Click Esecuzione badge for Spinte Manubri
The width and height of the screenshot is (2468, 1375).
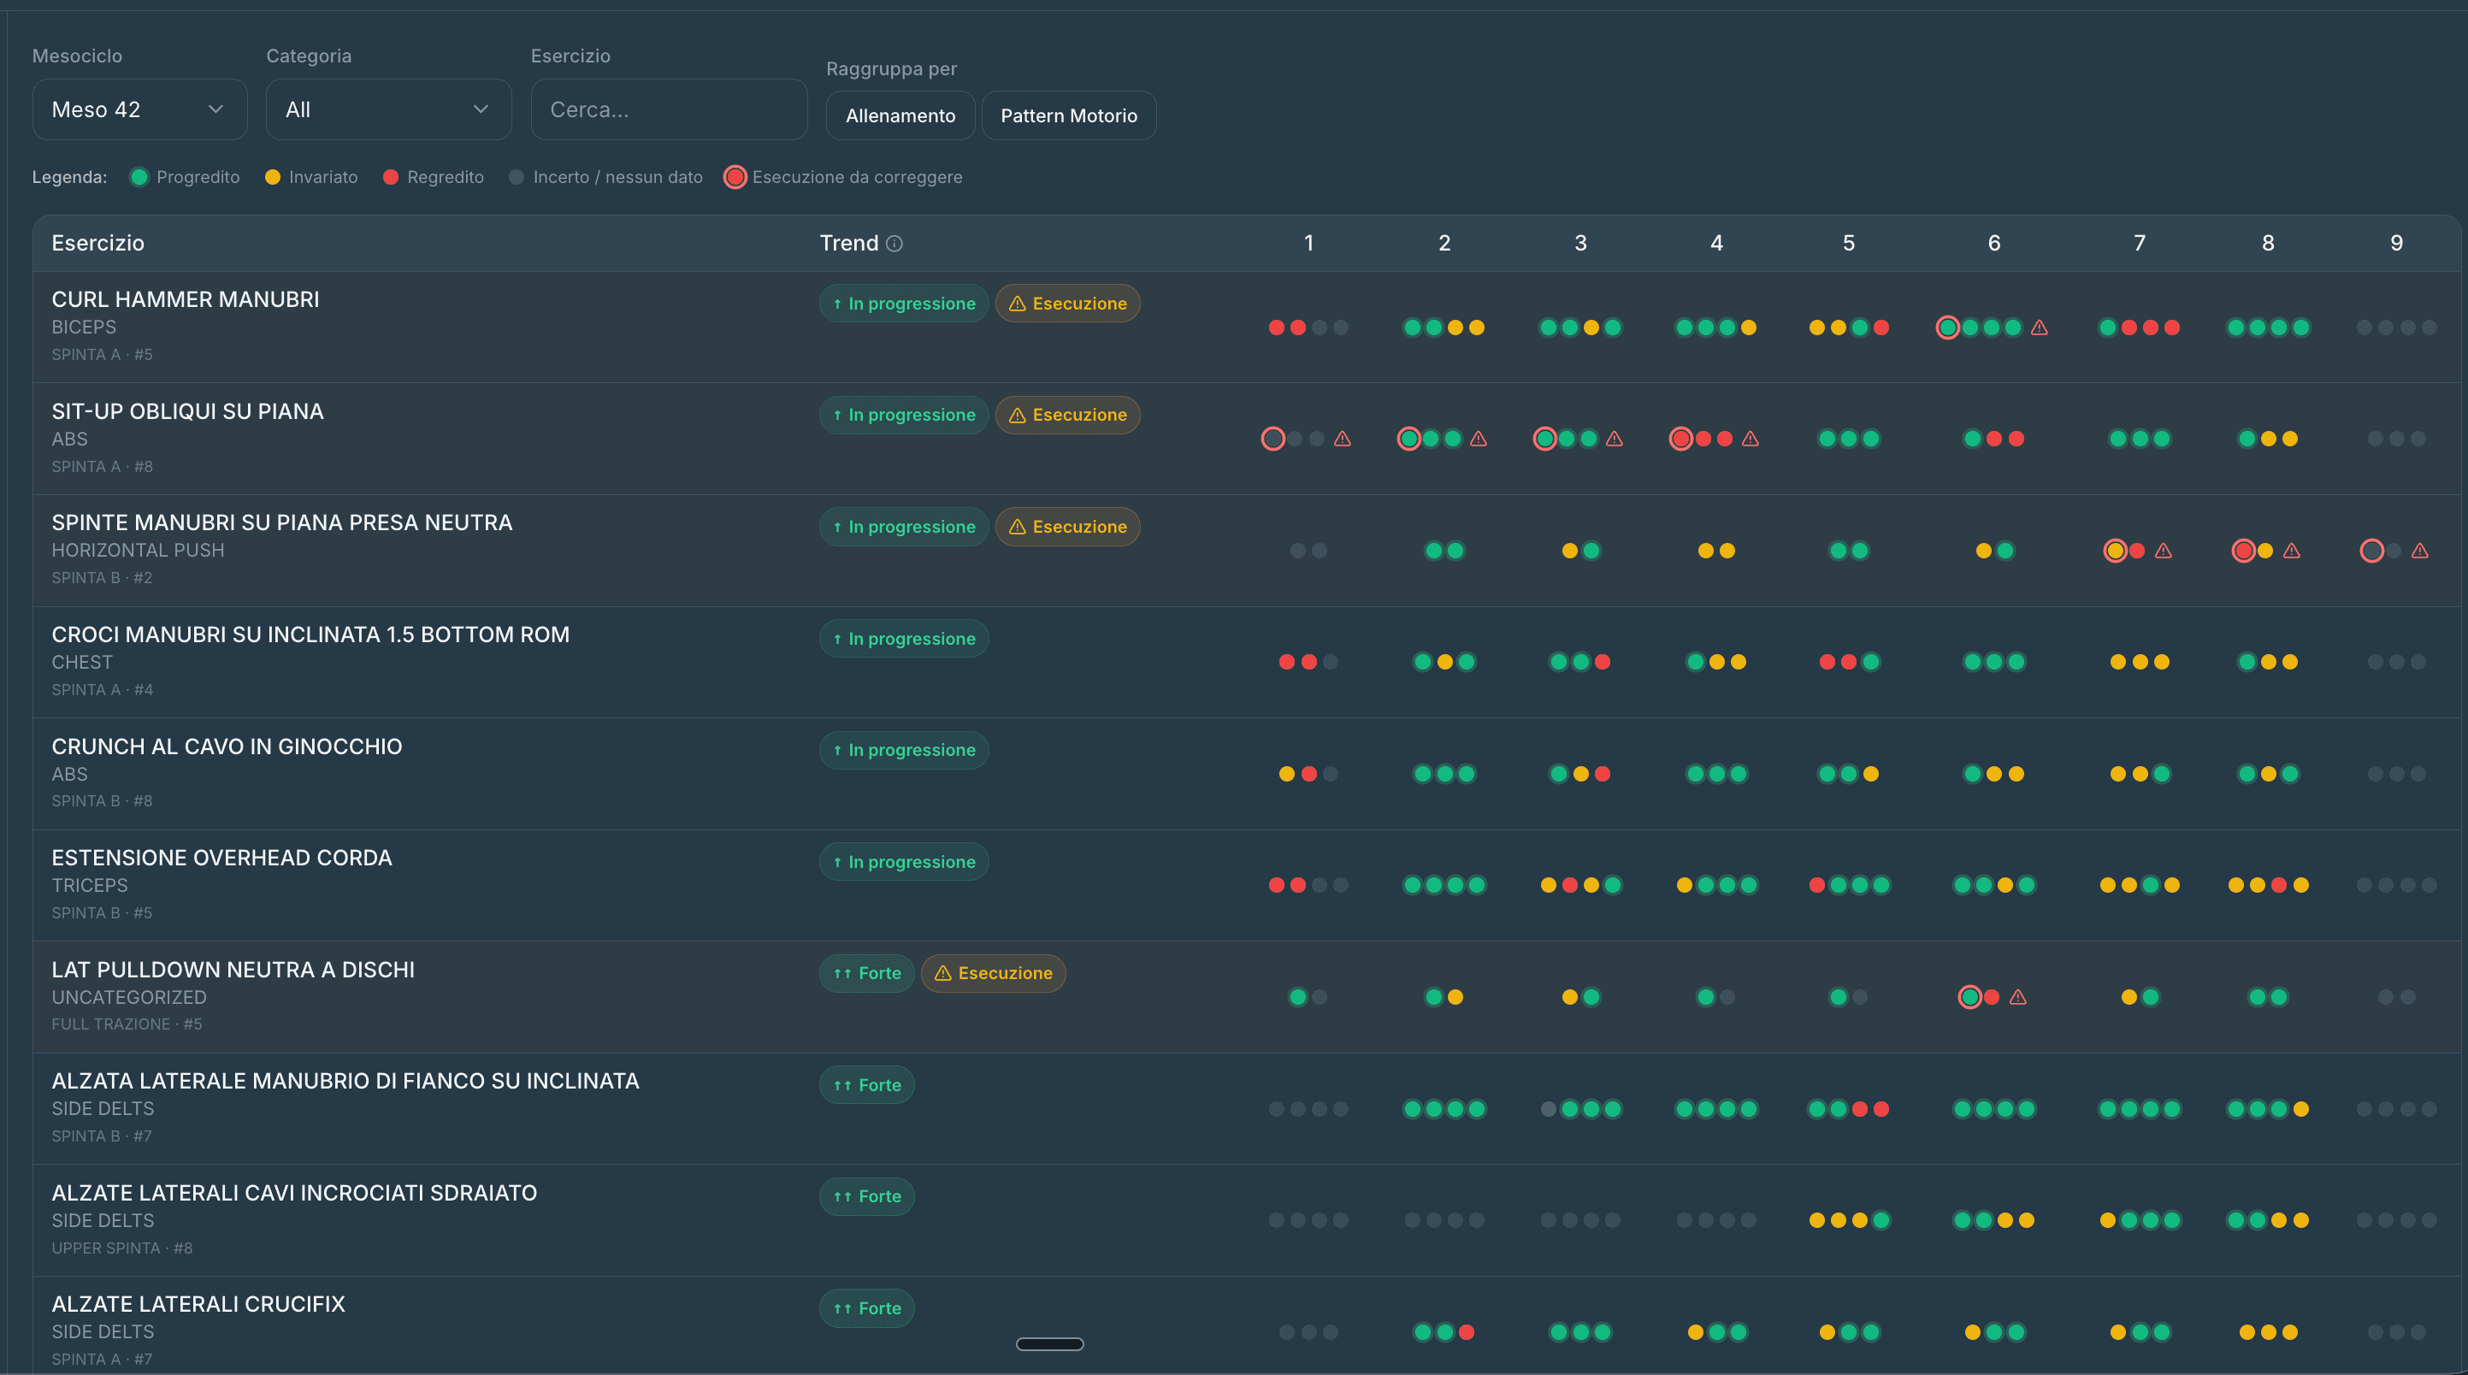point(1068,527)
